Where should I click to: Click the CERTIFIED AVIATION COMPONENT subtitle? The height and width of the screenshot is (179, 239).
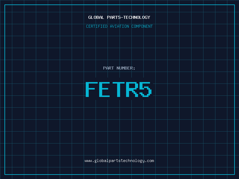(x=119, y=26)
